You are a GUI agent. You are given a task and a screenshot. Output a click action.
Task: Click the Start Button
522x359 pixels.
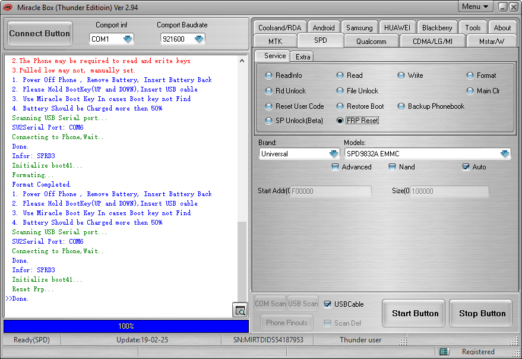(x=415, y=313)
